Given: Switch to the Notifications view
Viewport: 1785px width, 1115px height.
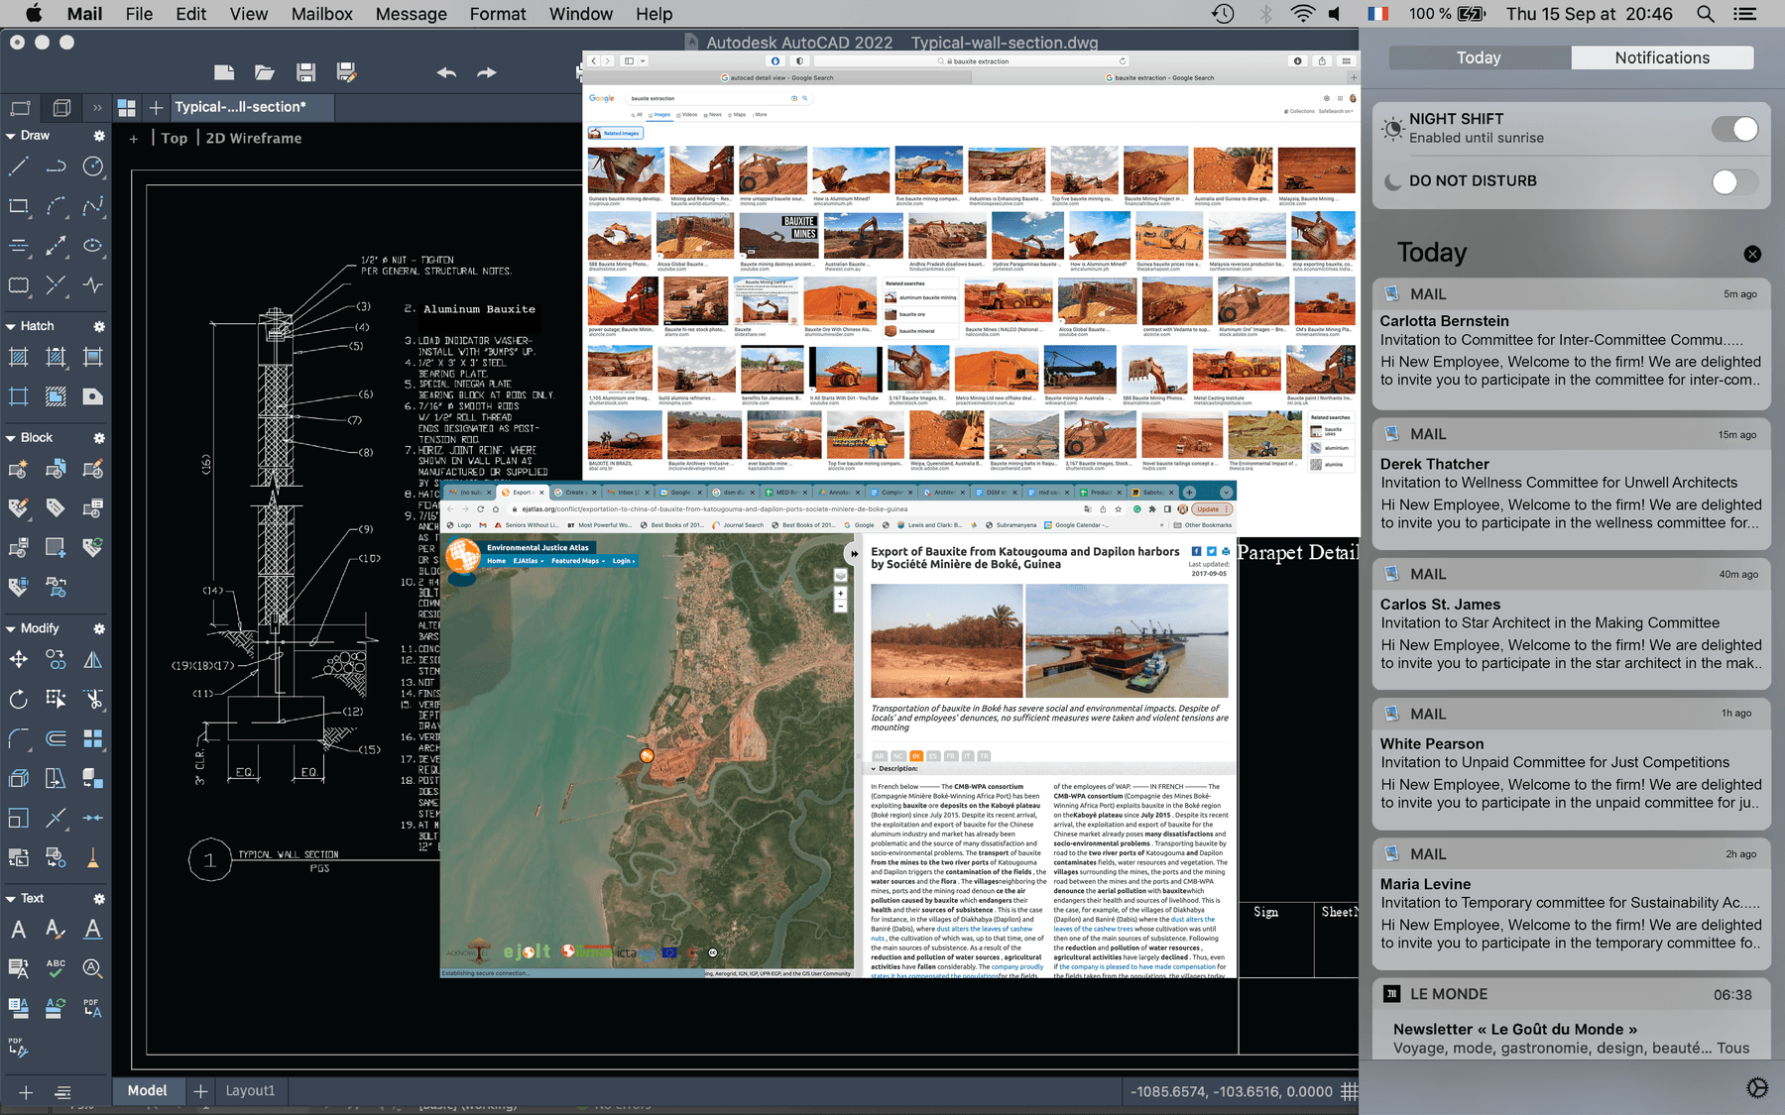Looking at the screenshot, I should (x=1662, y=57).
